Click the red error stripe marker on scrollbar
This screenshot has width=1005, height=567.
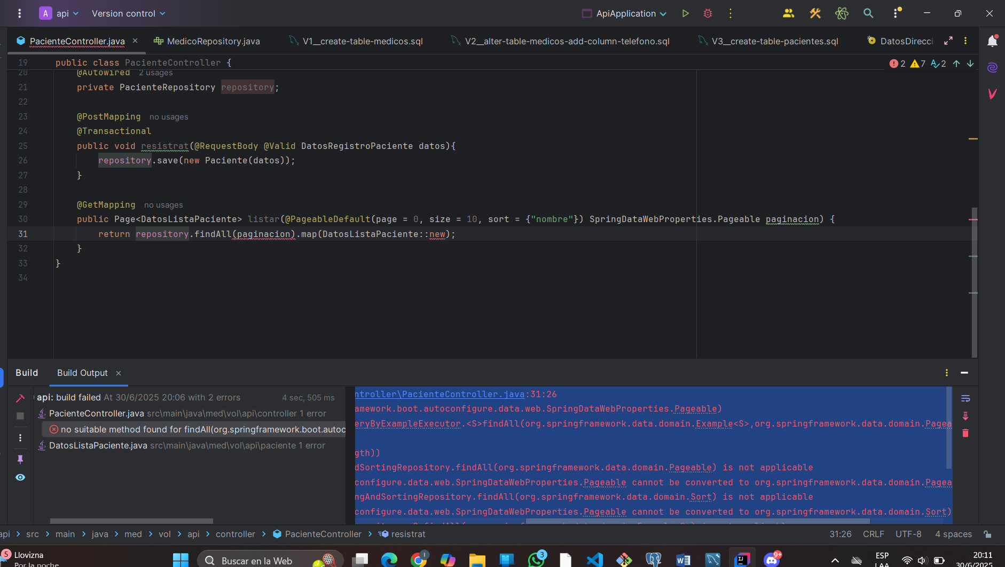(x=973, y=219)
